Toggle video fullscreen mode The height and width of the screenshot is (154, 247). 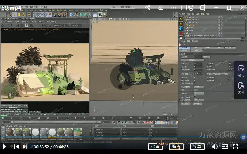[236, 147]
